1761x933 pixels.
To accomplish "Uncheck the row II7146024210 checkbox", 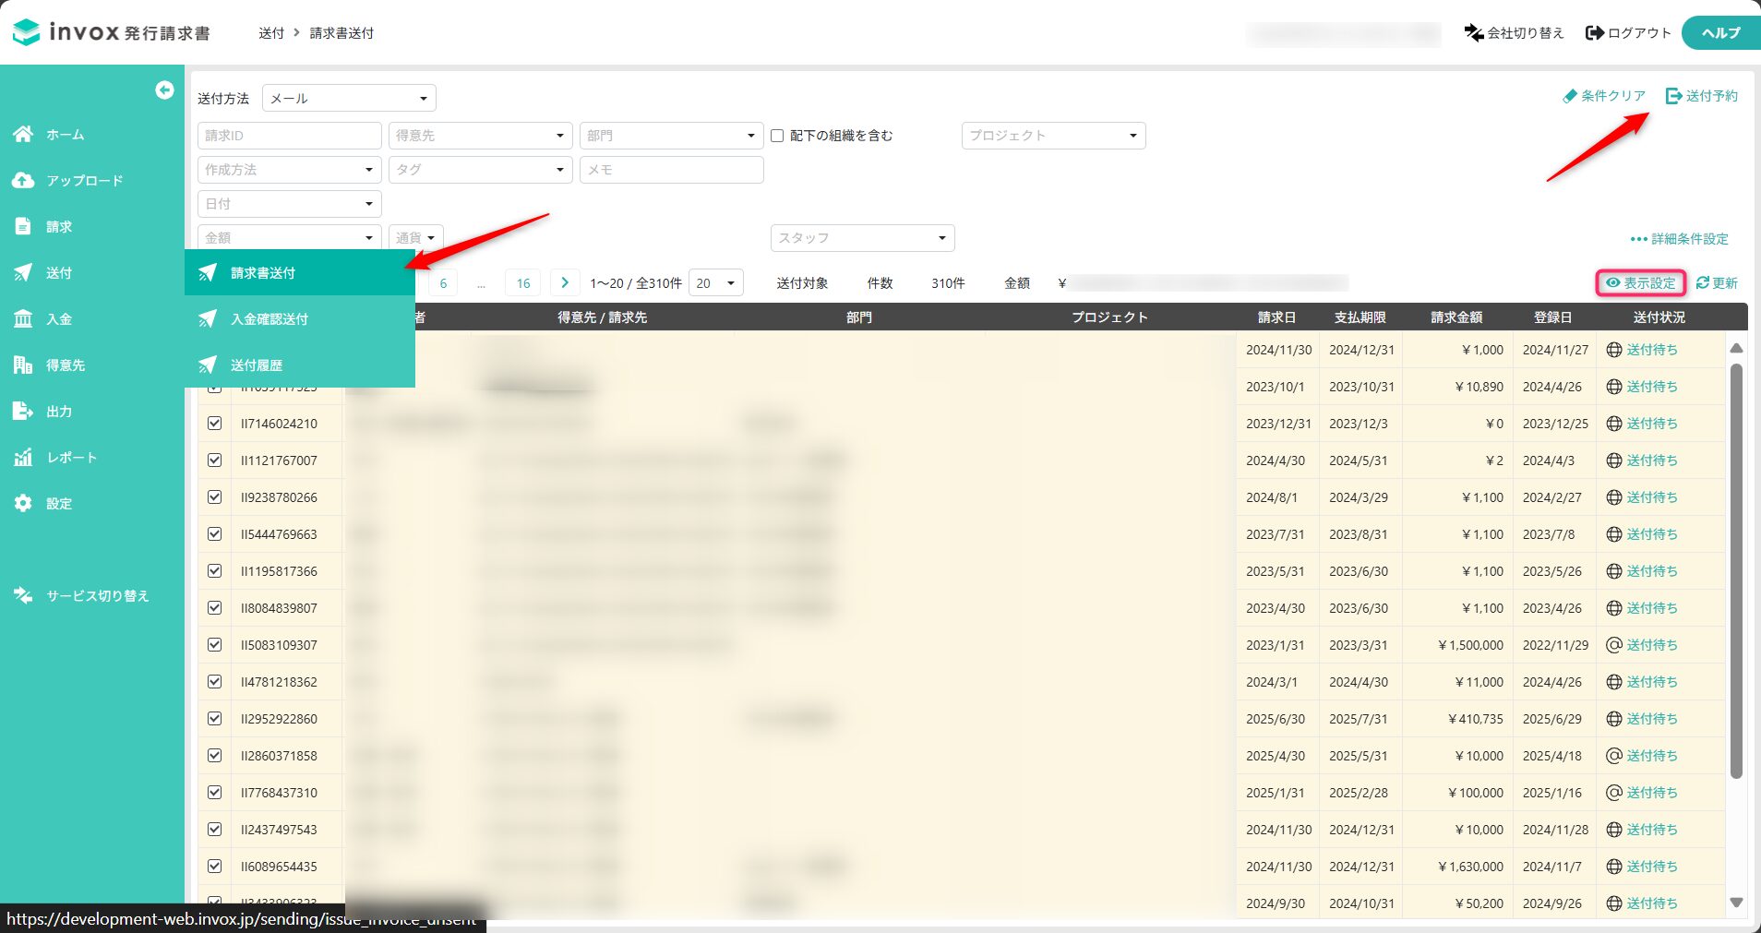I will pos(215,424).
